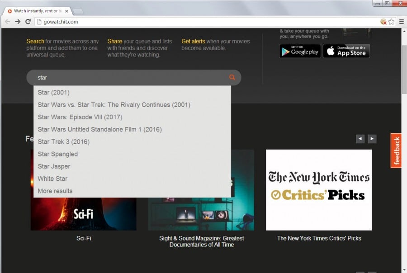Image resolution: width=407 pixels, height=273 pixels.
Task: Open the Download on the App Store badge
Action: [346, 51]
